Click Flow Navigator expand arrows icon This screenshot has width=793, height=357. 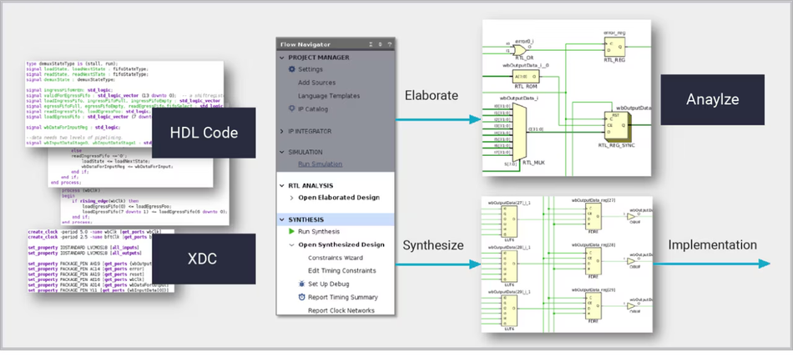pos(381,44)
